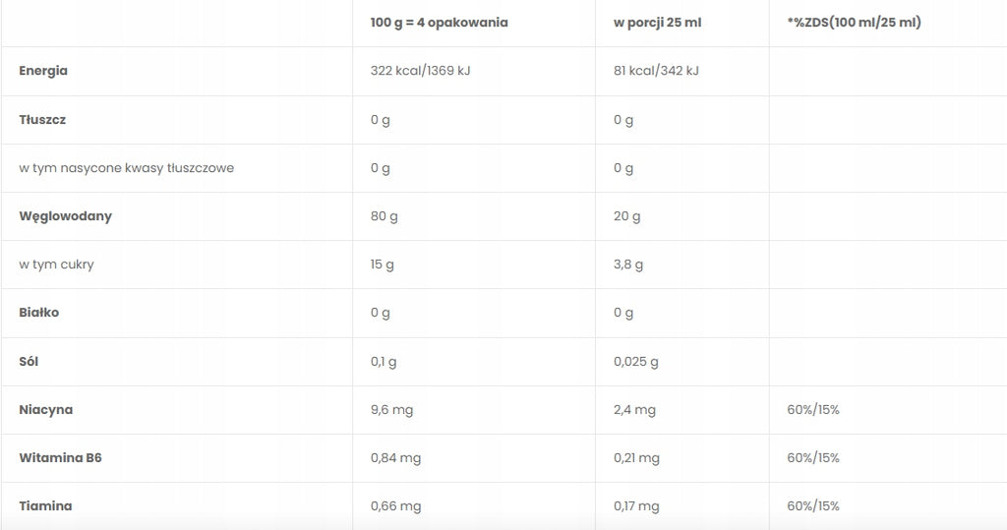
Task: Click the Tiamina row label
Action: pyautogui.click(x=45, y=506)
